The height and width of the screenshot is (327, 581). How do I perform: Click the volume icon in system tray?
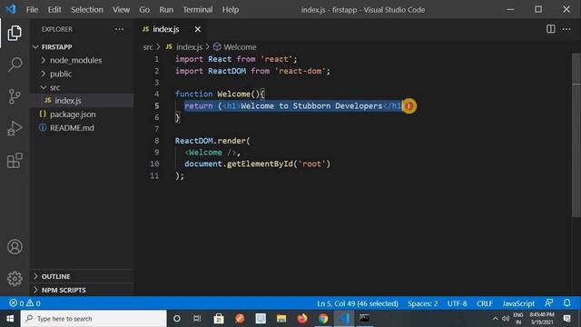click(506, 319)
